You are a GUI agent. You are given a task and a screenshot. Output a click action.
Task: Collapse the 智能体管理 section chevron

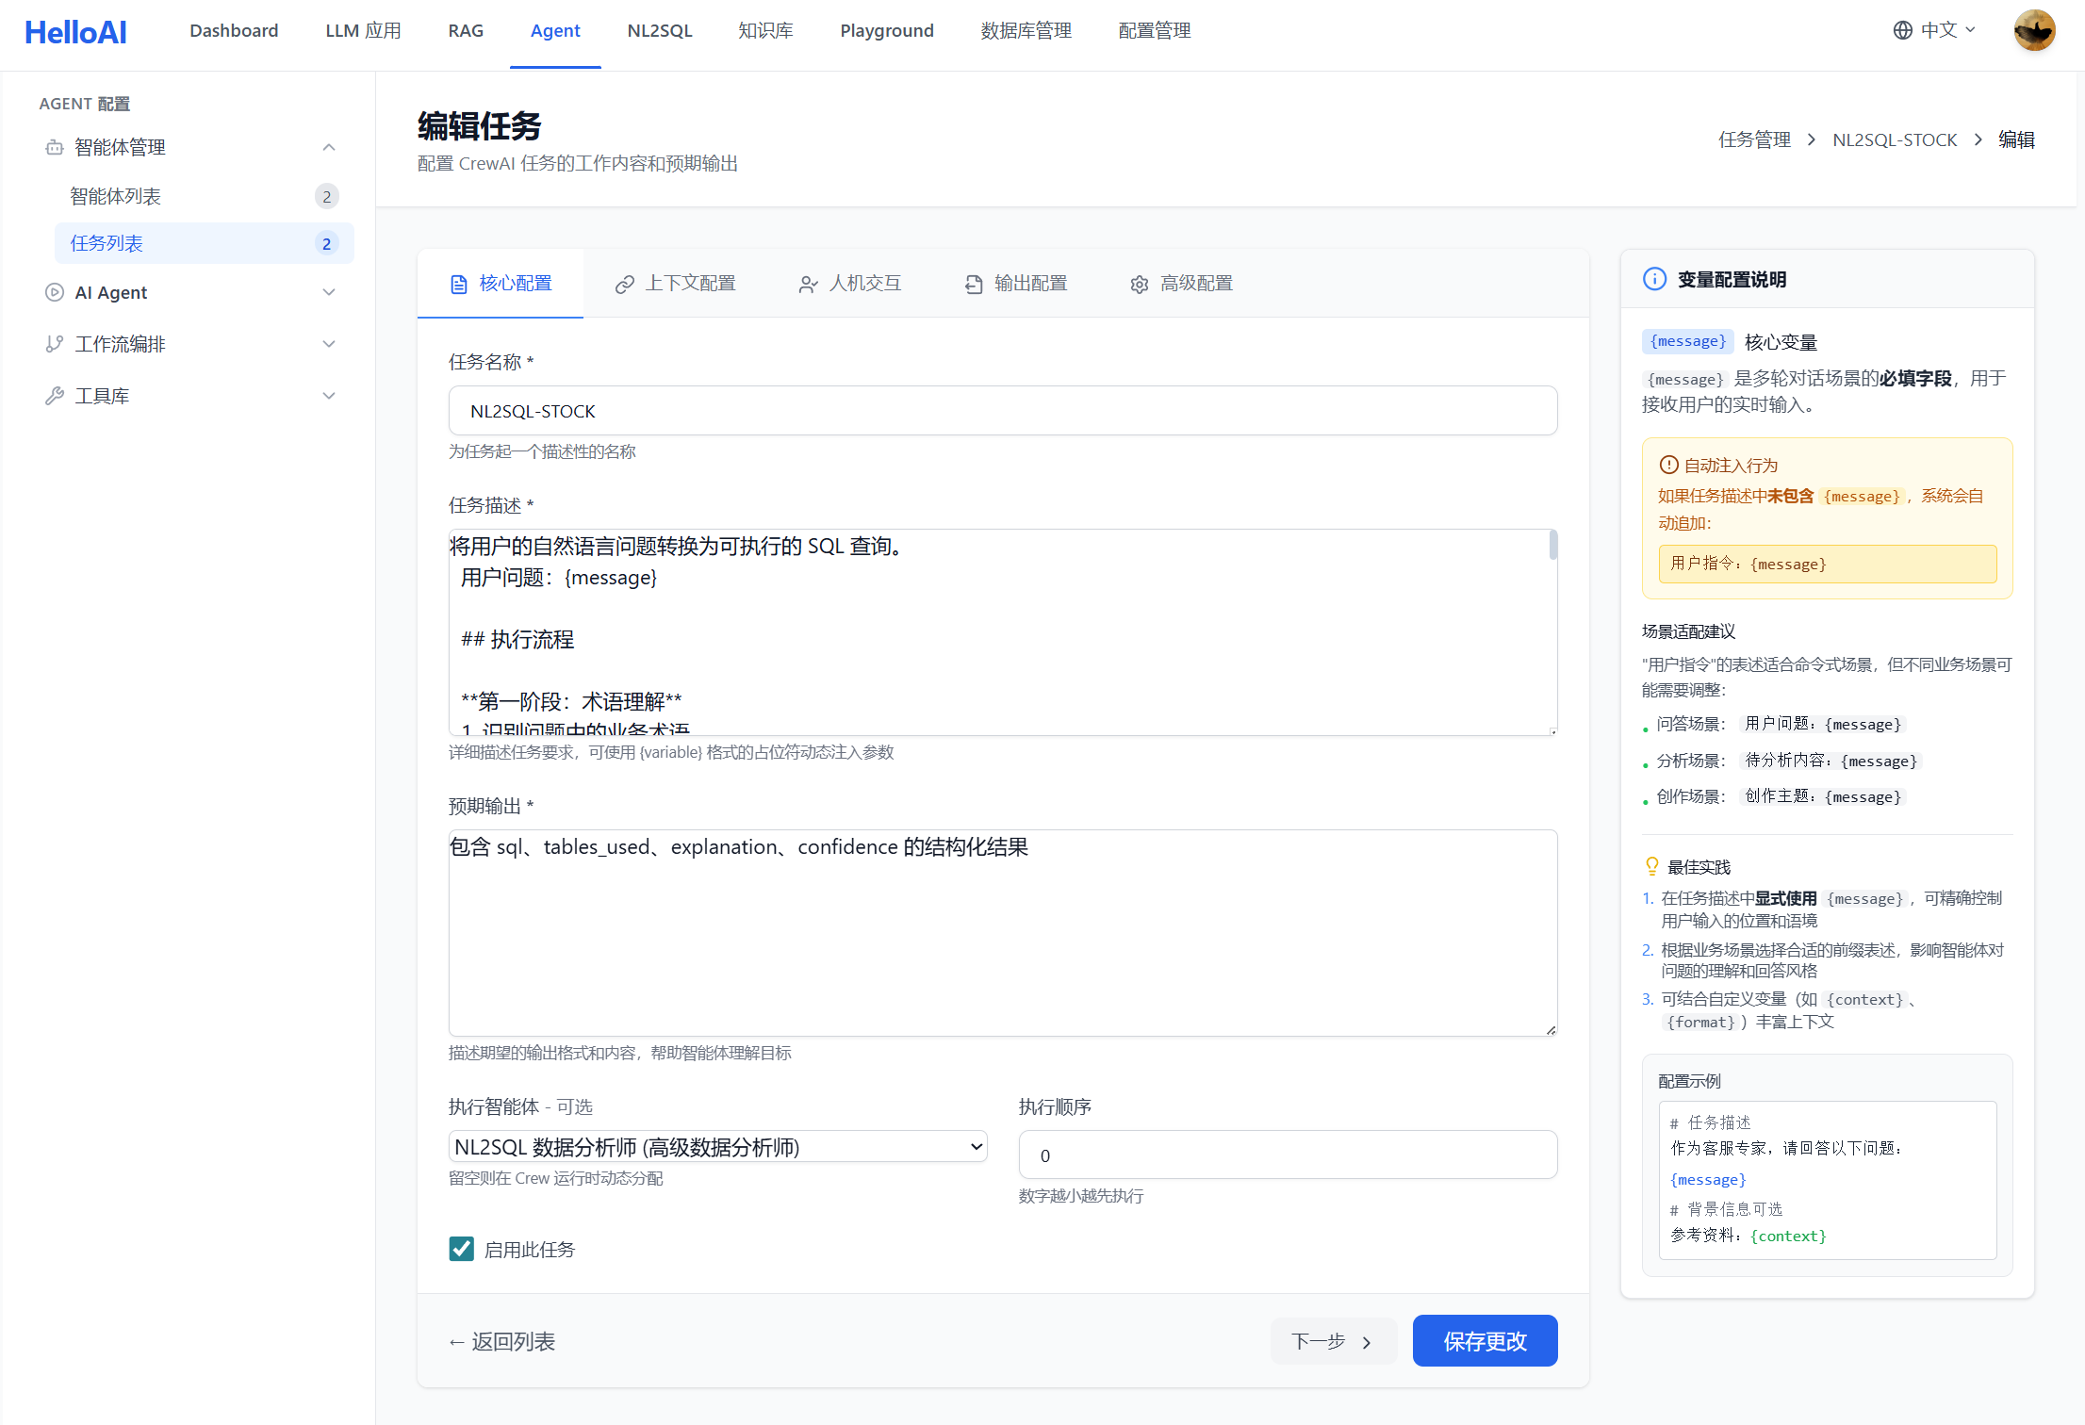coord(329,147)
